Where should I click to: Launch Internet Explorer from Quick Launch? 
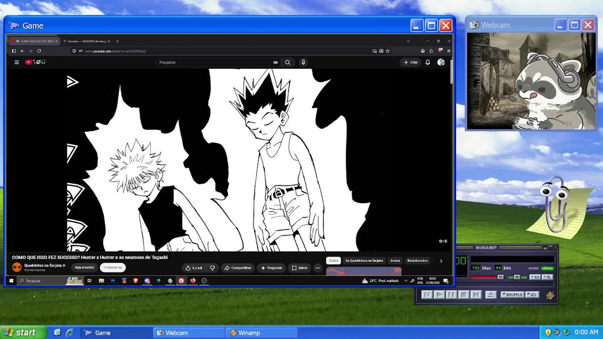[x=70, y=332]
